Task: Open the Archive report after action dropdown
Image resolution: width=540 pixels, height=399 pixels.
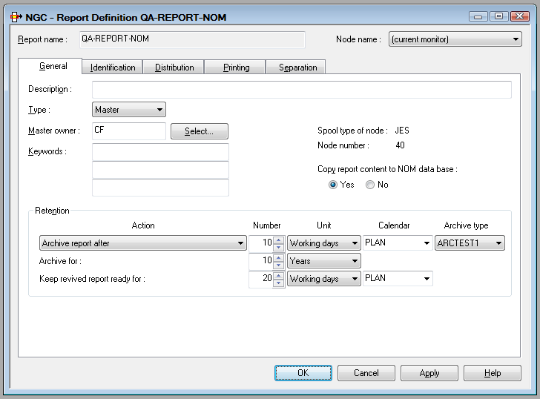Action: (142, 243)
